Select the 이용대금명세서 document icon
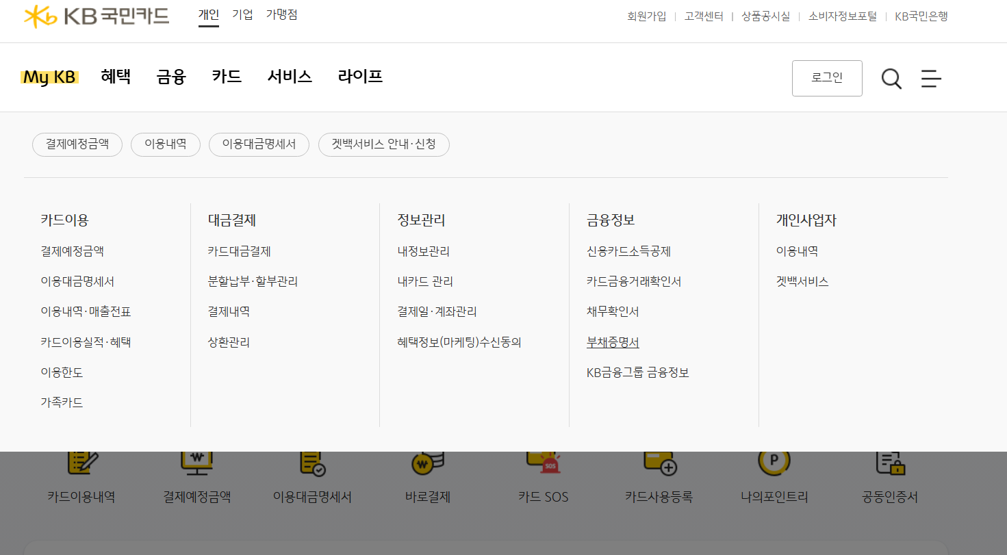 coord(312,464)
